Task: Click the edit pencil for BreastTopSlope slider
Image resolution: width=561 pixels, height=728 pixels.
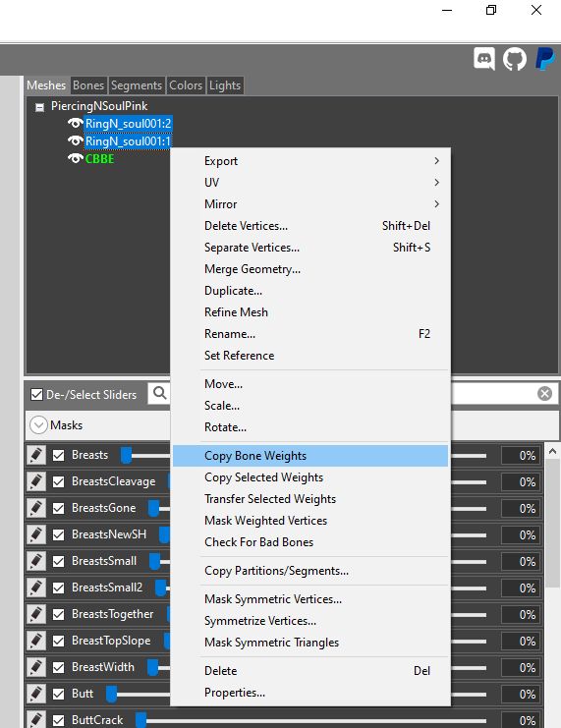Action: pos(35,641)
